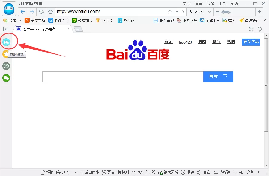Open 贴吧 link
The image size is (269, 176).
coord(231,42)
